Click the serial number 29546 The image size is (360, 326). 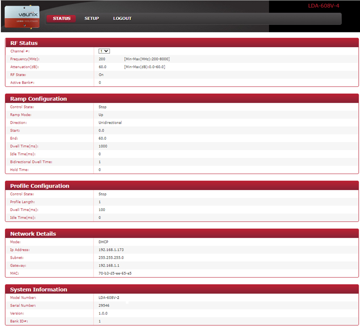tap(104, 305)
